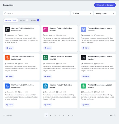Click the eye icon on the pink cloud card
Image resolution: width=119 pixels, height=124 pixels.
point(45,48)
